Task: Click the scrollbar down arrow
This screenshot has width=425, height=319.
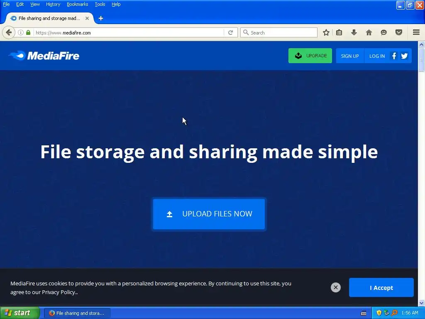Action: pyautogui.click(x=422, y=303)
